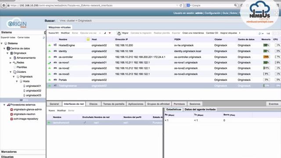281x158 pixels.
Task: Open the Sesiones subtab
Action: tap(195, 104)
